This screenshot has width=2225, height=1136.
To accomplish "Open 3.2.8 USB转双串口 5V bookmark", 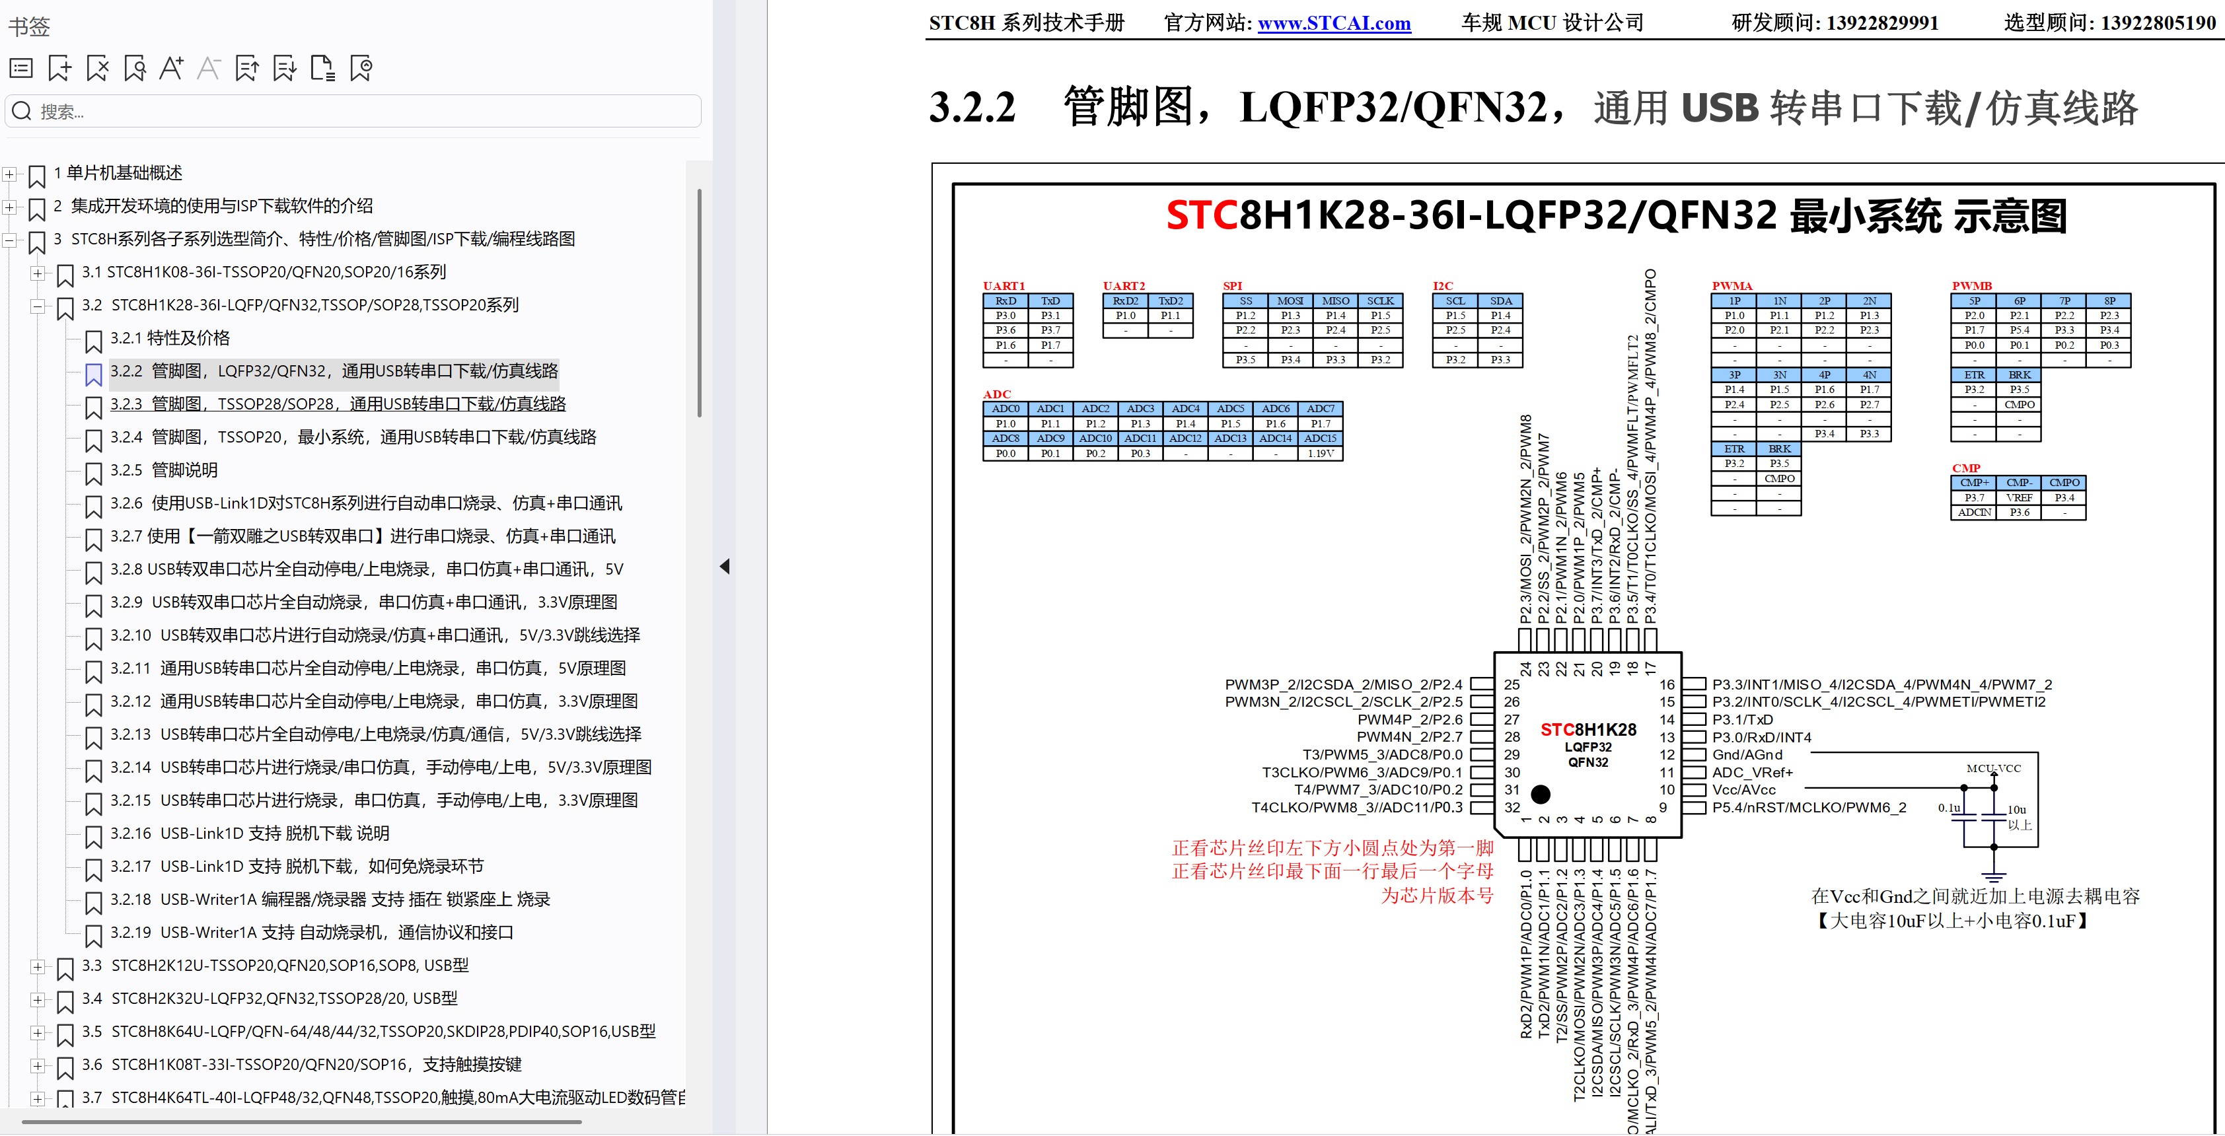I will coord(366,570).
